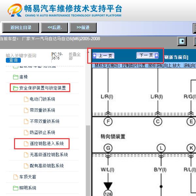
Task: Click the W/L(I) wire label
Action: point(107,170)
